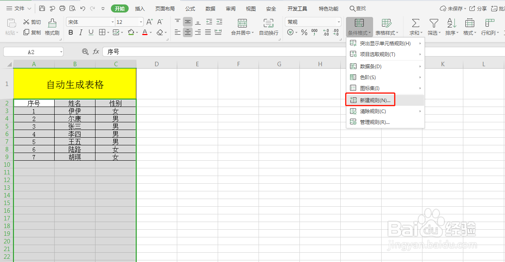Click the cell containing 尔康

(75, 119)
